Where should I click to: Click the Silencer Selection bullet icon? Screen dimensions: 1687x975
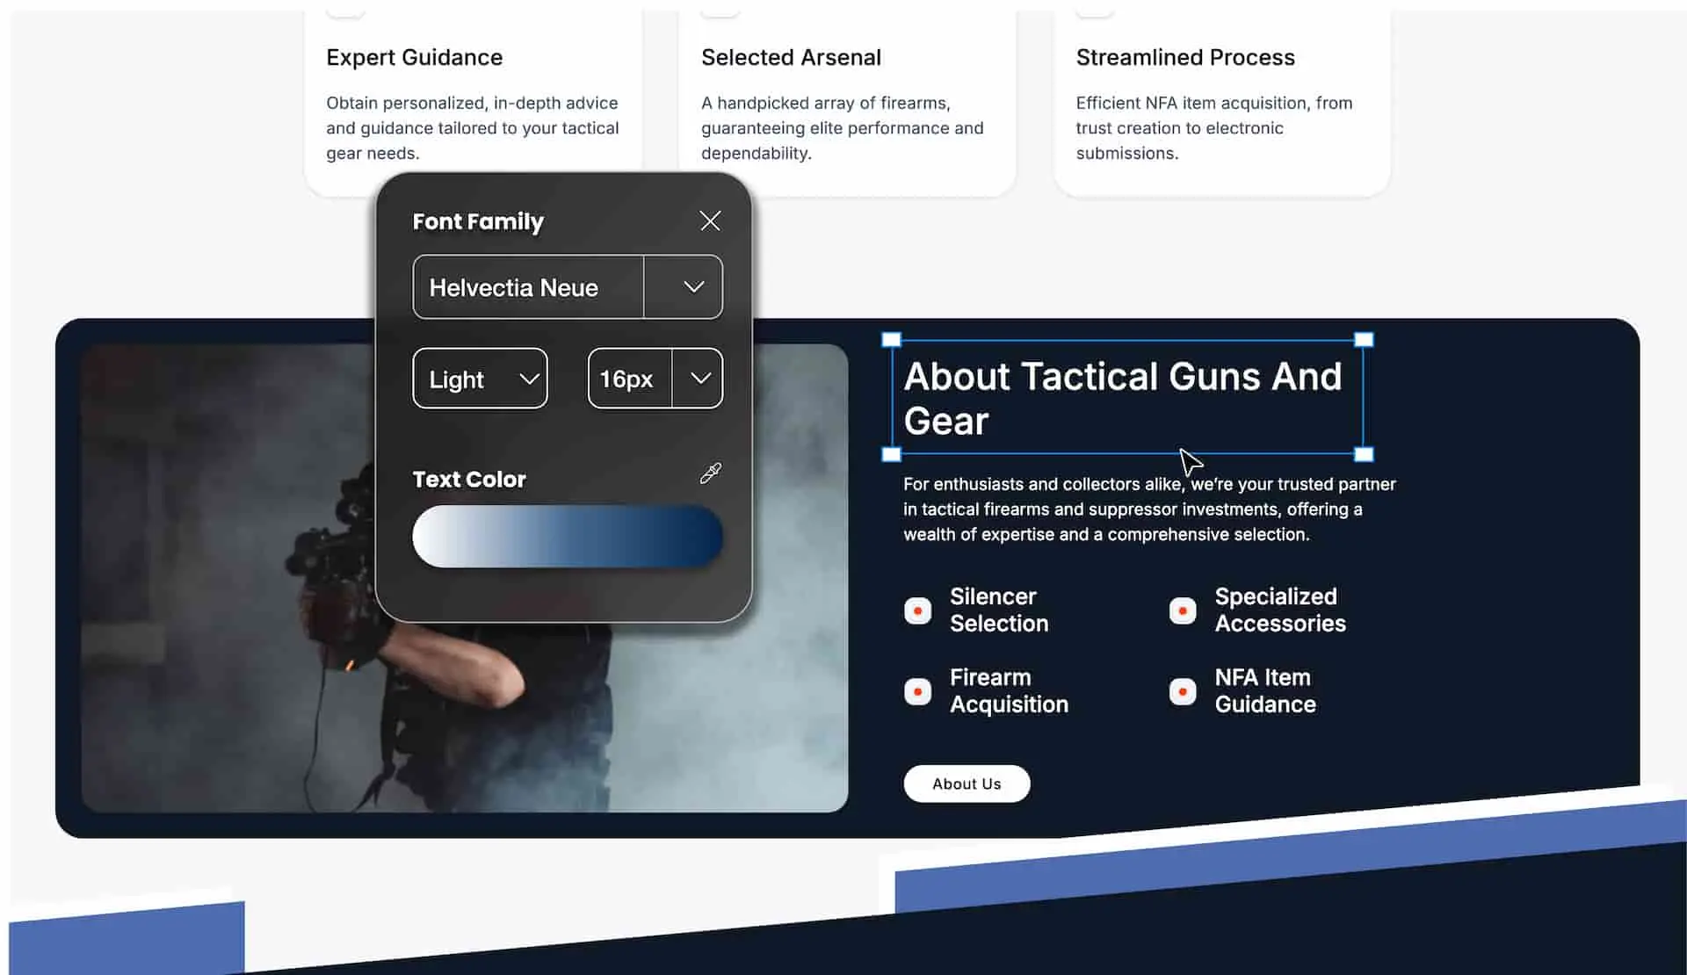(917, 610)
